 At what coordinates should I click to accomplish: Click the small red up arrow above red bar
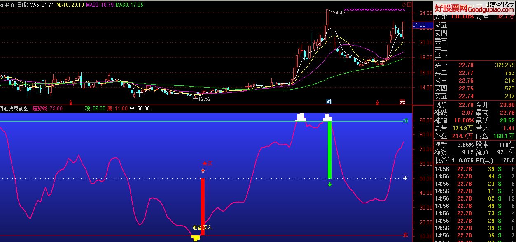coord(203,171)
